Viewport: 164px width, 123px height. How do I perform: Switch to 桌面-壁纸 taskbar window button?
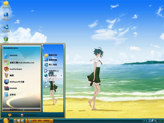click(40, 121)
